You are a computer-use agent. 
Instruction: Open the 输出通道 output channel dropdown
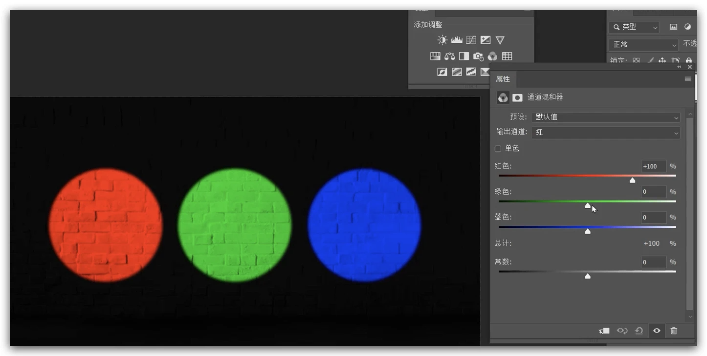pyautogui.click(x=605, y=132)
